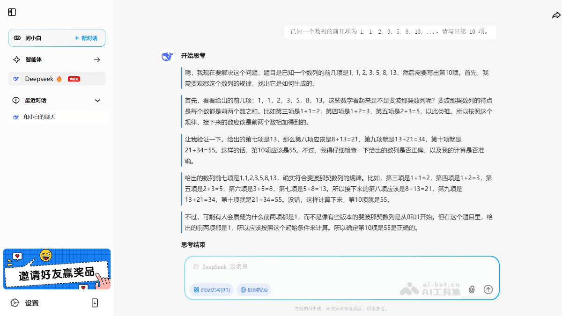The image size is (562, 316).
Task: Collapse 最近对话 with its chevron
Action: 97,100
